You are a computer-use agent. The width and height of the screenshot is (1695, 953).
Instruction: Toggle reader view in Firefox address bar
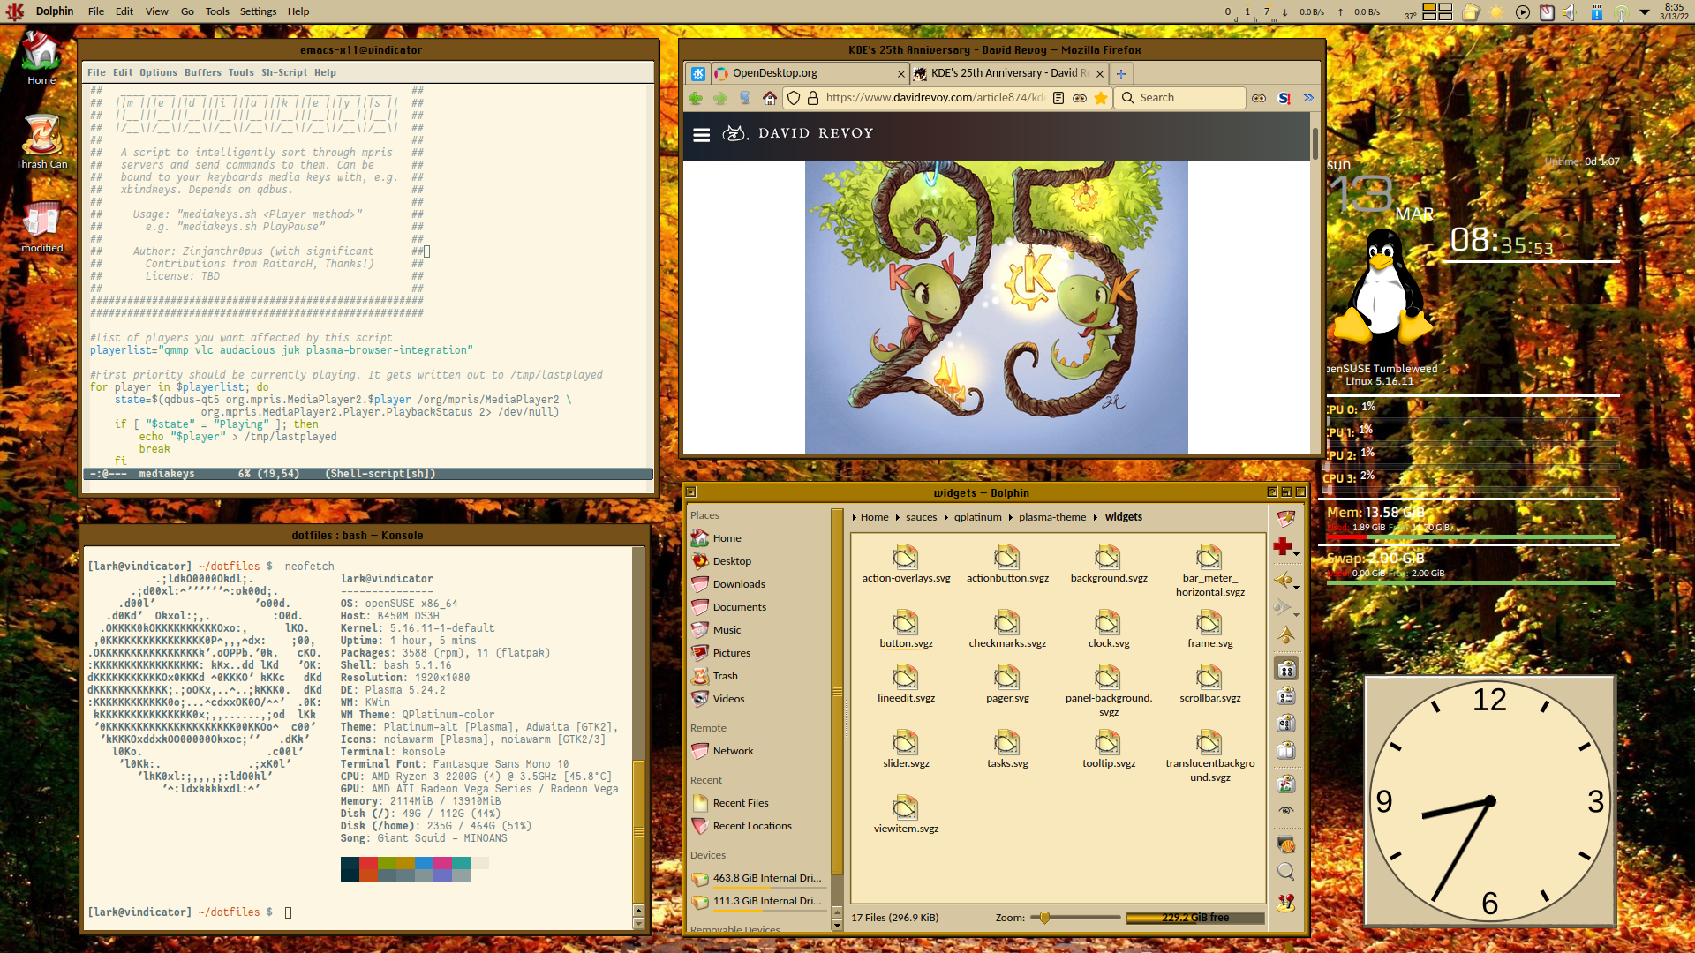pyautogui.click(x=1058, y=98)
